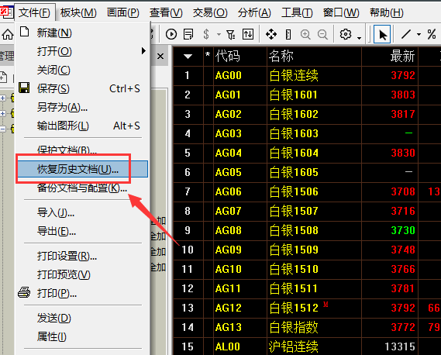Open the 交易(O) menu
Image resolution: width=441 pixels, height=355 pixels.
click(210, 12)
